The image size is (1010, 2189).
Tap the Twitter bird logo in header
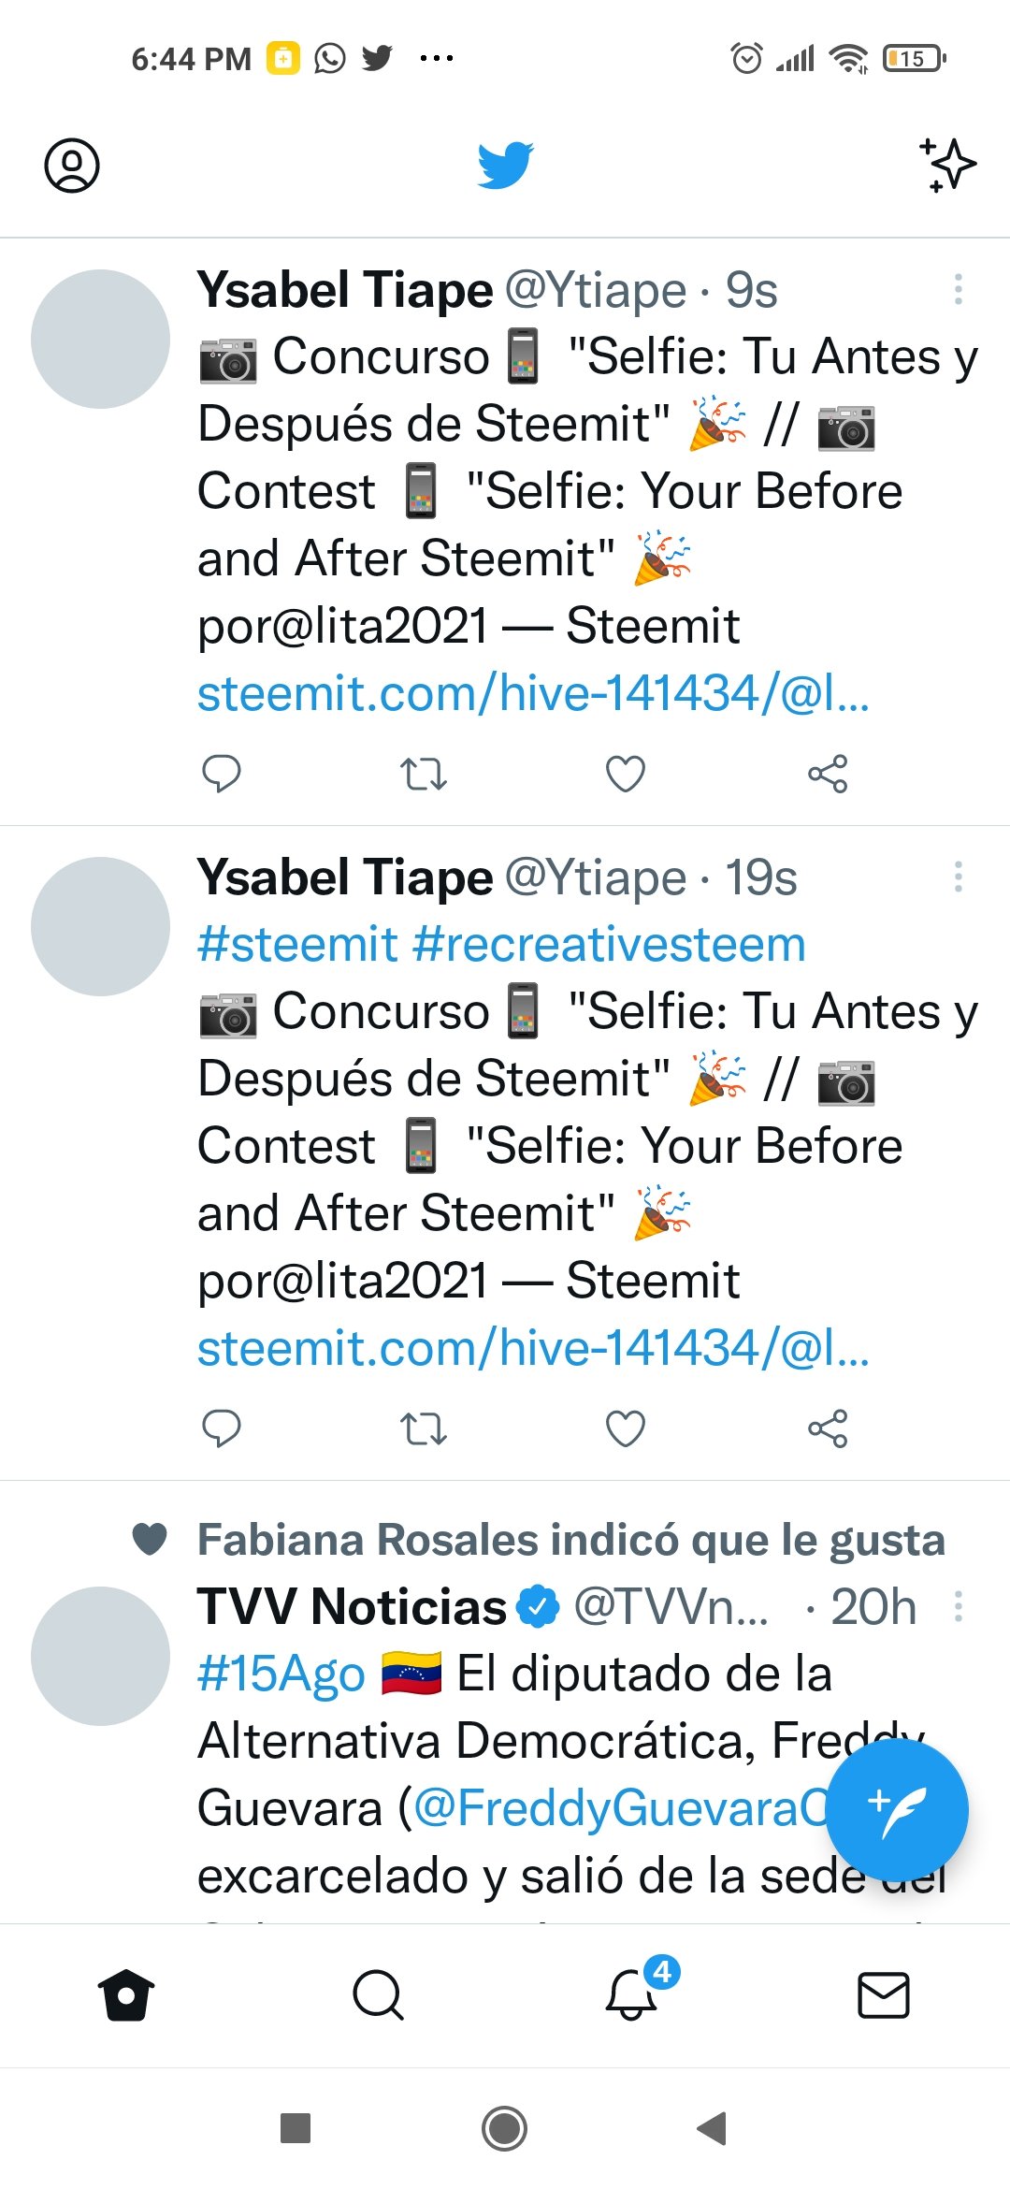[x=505, y=166]
